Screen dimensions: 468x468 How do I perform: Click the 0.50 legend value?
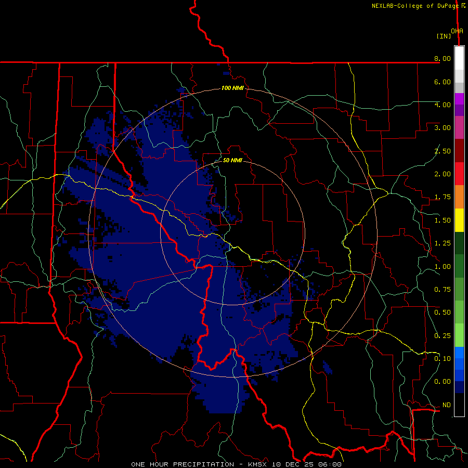coord(443,313)
